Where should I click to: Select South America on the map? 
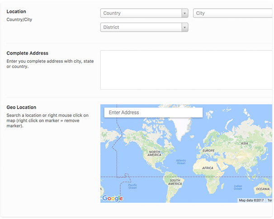[x=175, y=182]
